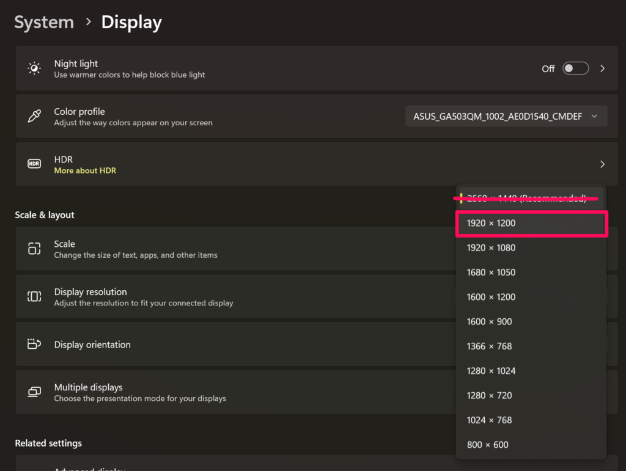Image resolution: width=626 pixels, height=471 pixels.
Task: Select 1280 × 720 resolution option
Action: point(531,395)
